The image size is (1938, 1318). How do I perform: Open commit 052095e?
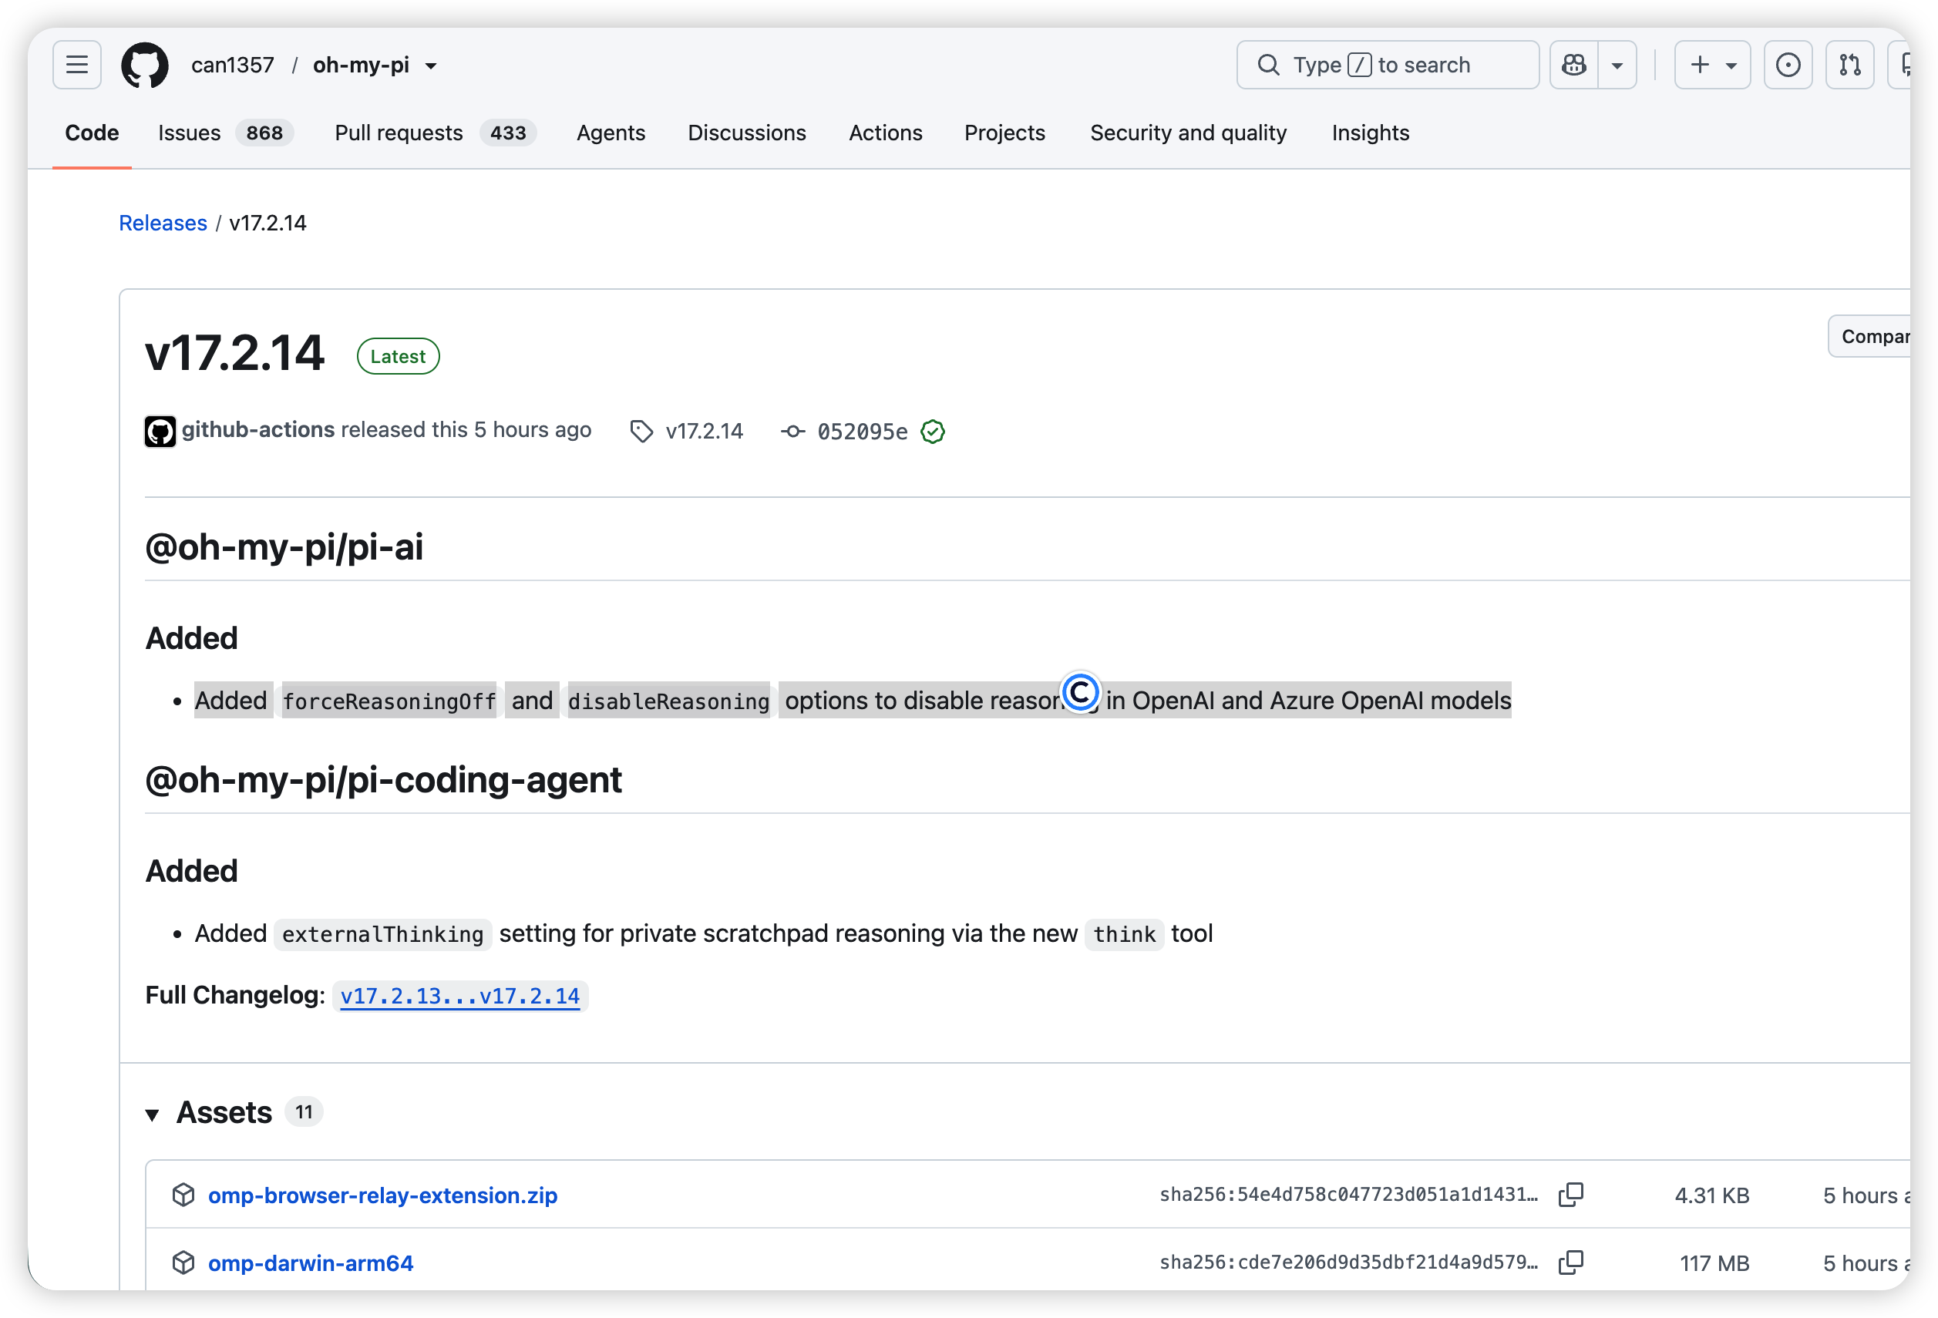863,431
